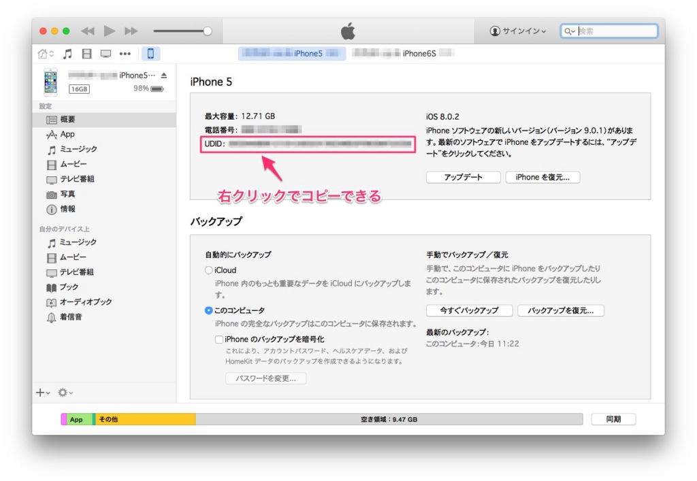Select the iPhone device icon in the toolbar
Screen dimensions: 697x481
[150, 53]
